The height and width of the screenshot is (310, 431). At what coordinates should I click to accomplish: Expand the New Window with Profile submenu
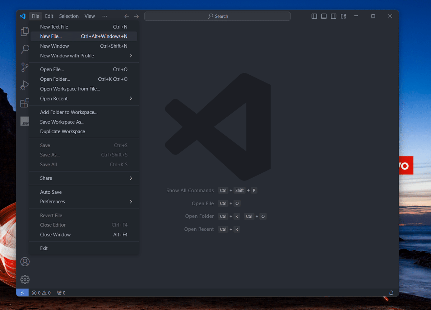pos(84,56)
